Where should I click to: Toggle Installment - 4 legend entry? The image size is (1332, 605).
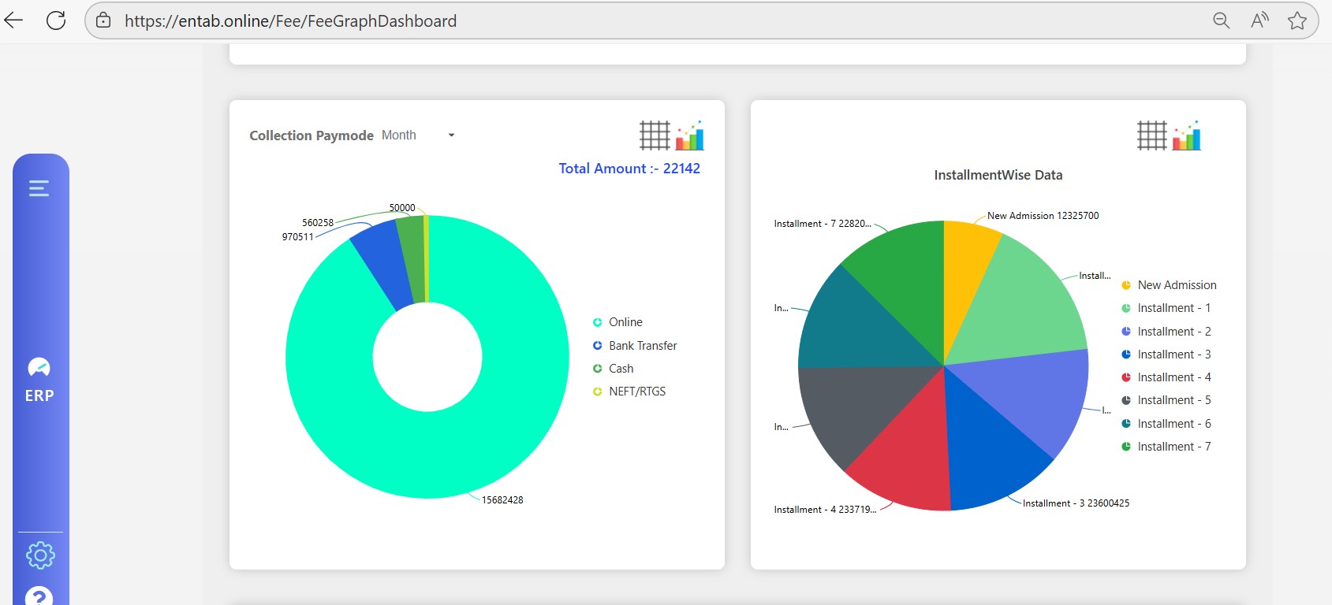coord(1173,377)
